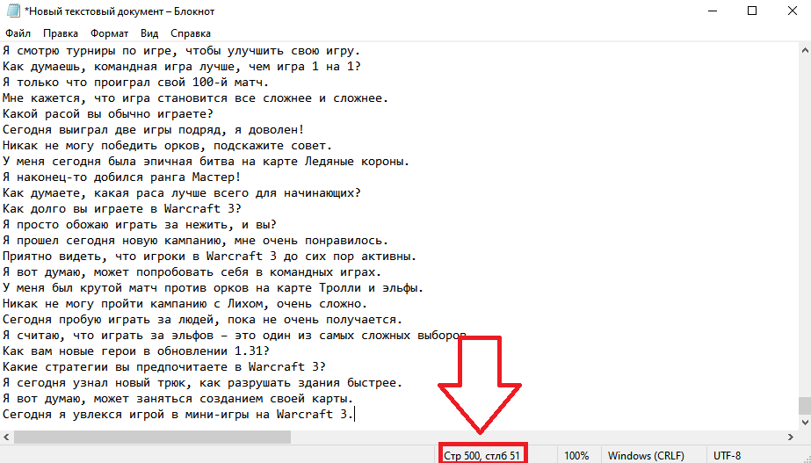The width and height of the screenshot is (811, 463).
Task: Click the 'Стр 500, стлб 51' status indicator
Action: pyautogui.click(x=482, y=456)
